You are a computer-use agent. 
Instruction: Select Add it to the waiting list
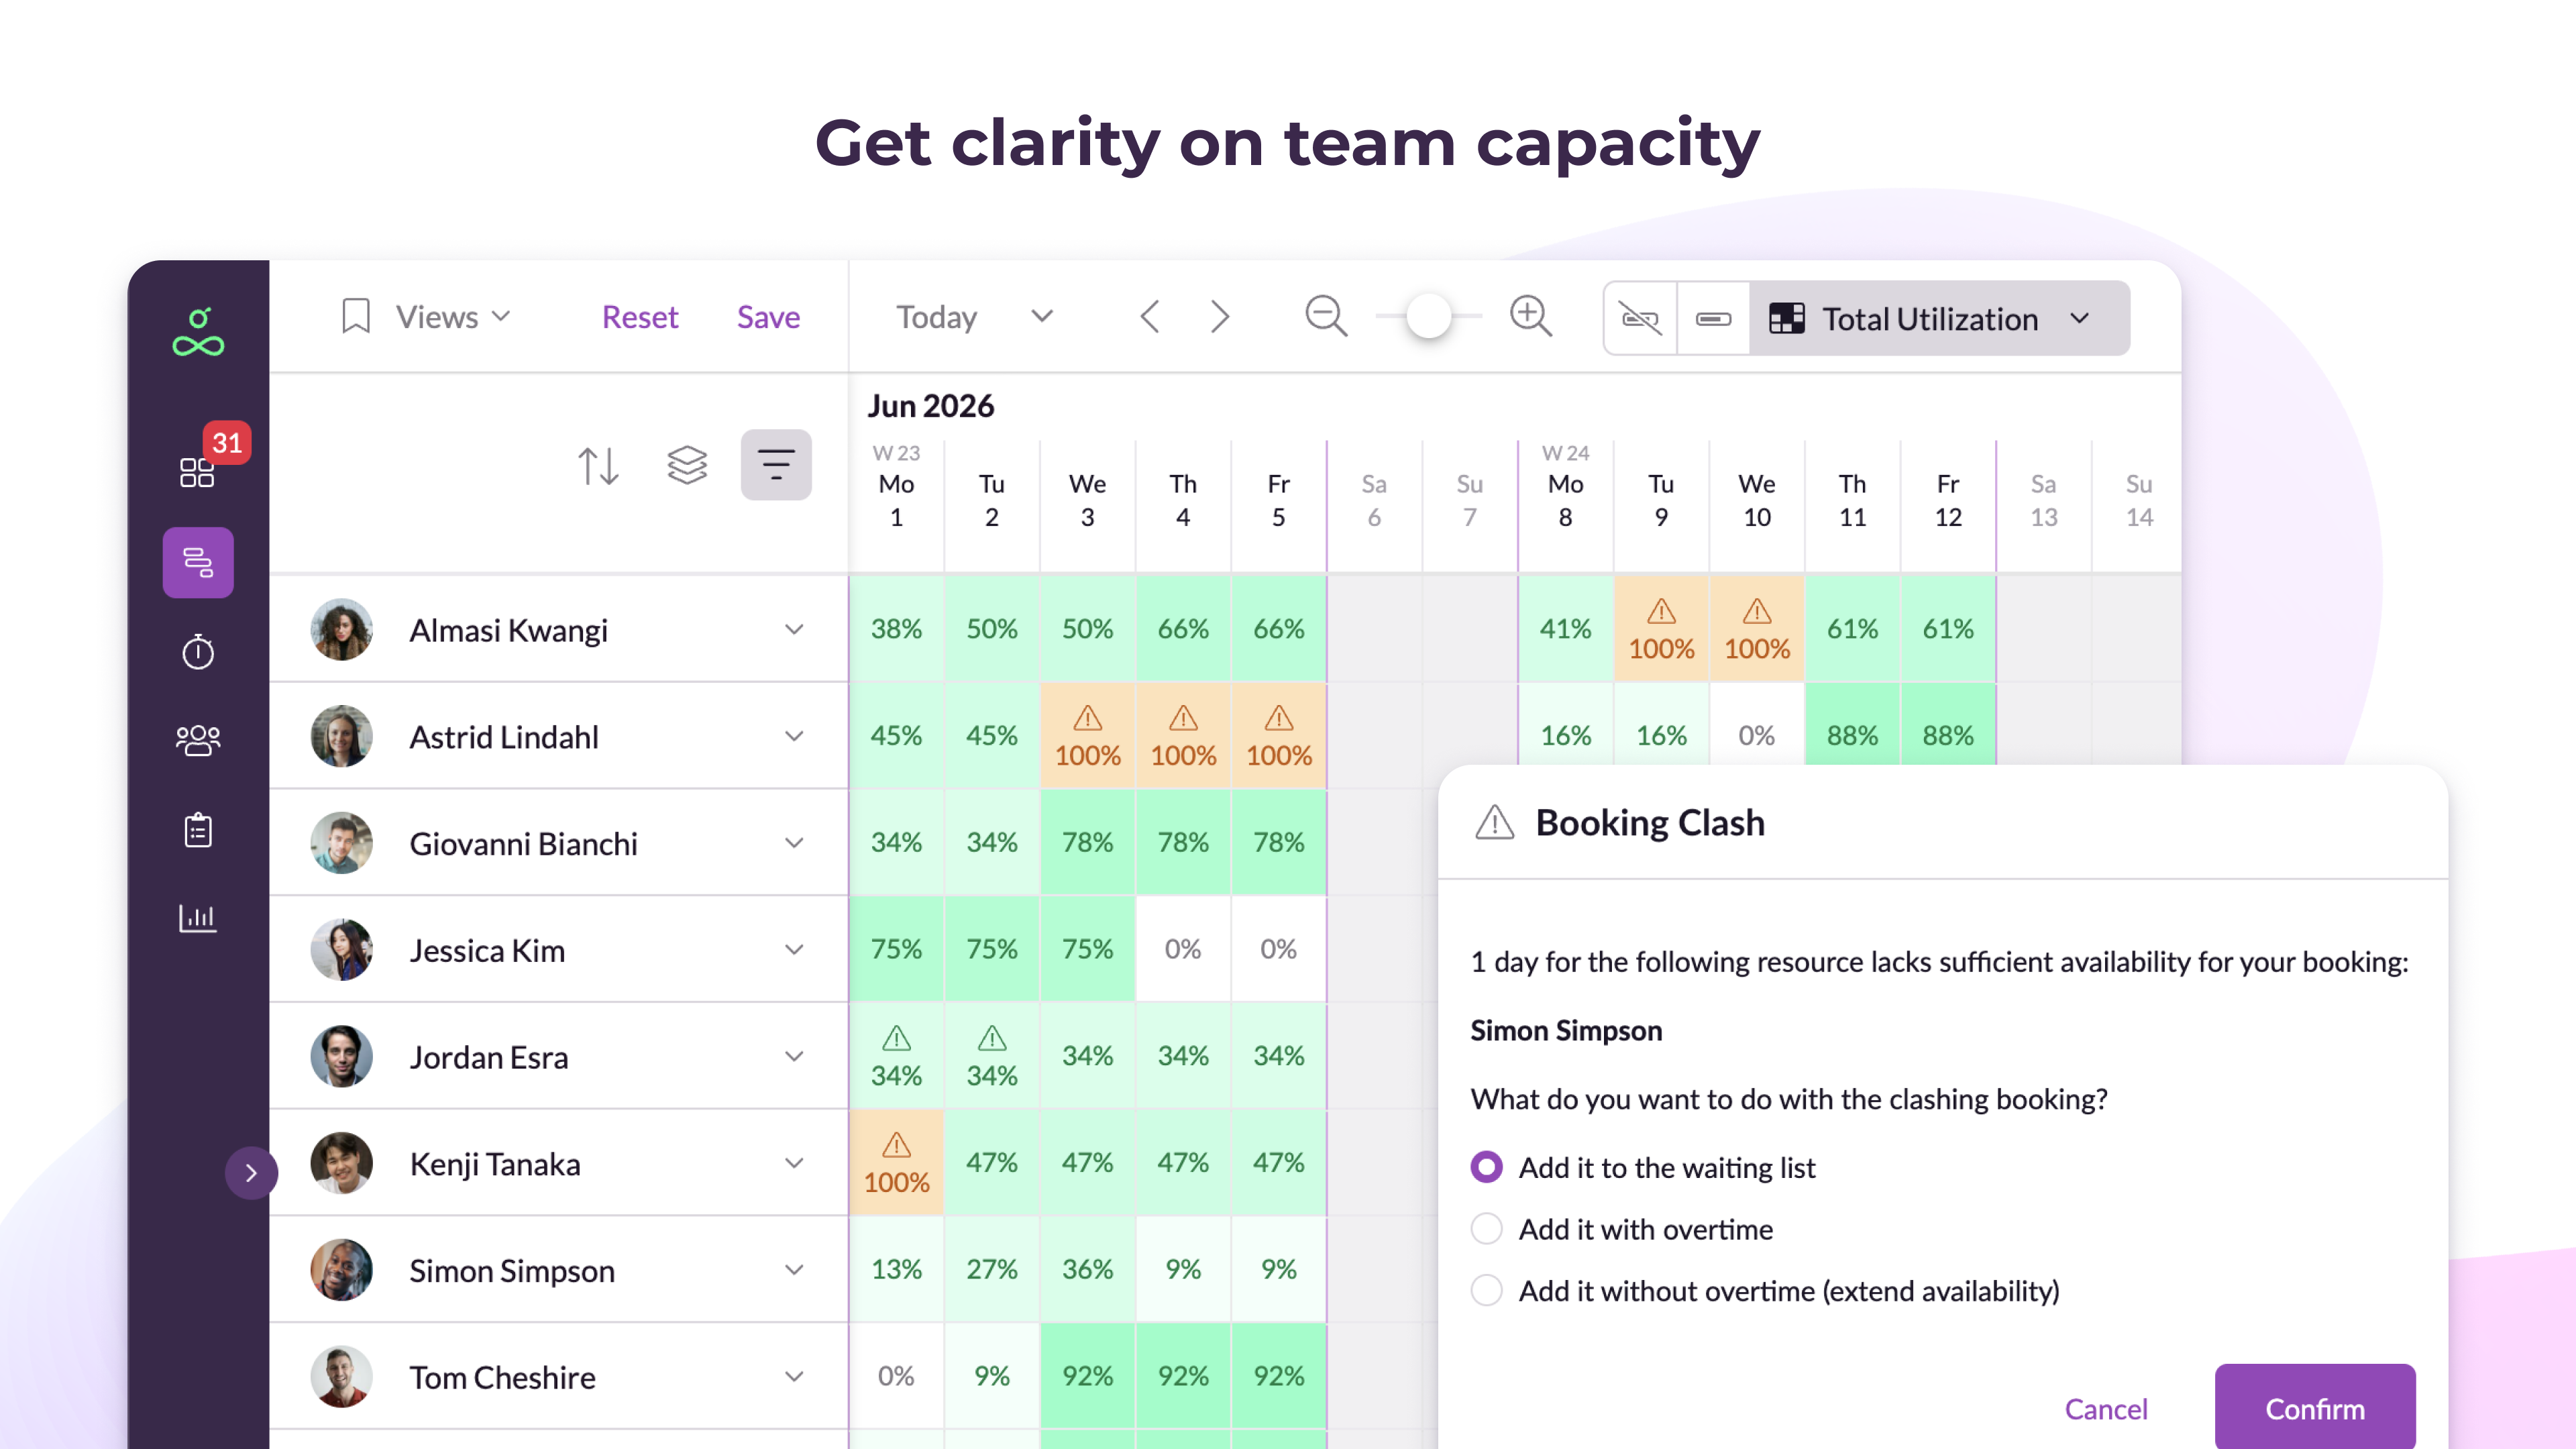click(1486, 1167)
